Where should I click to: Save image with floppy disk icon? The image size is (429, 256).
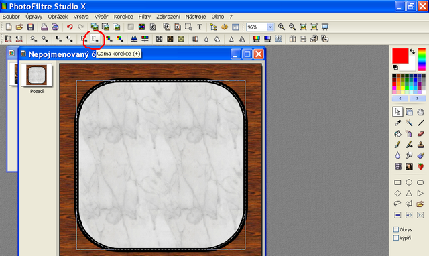coord(30,27)
